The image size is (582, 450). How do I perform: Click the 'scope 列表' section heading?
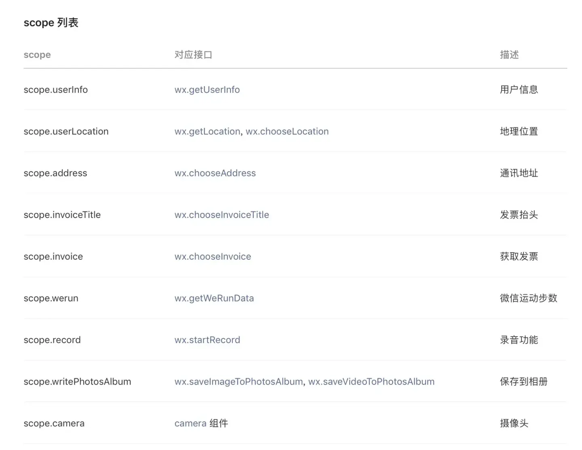51,23
